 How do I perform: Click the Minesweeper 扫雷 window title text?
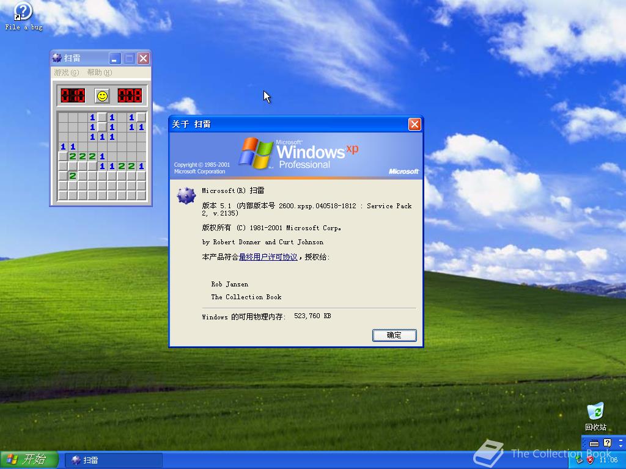point(72,58)
